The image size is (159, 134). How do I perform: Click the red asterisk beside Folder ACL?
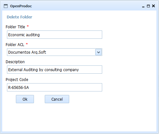point(27,44)
